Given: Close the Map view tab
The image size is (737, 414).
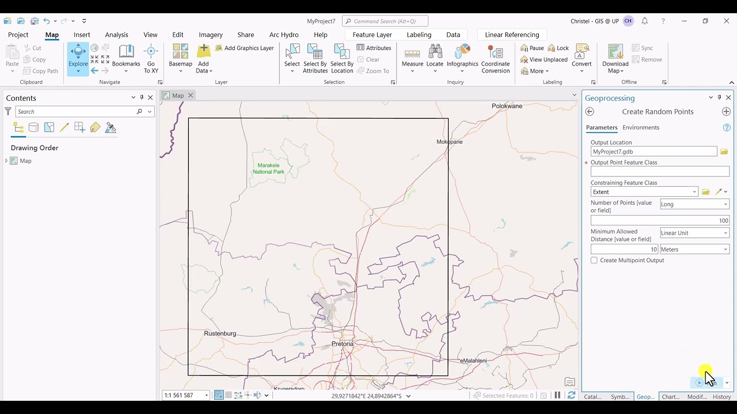Looking at the screenshot, I should coord(190,95).
